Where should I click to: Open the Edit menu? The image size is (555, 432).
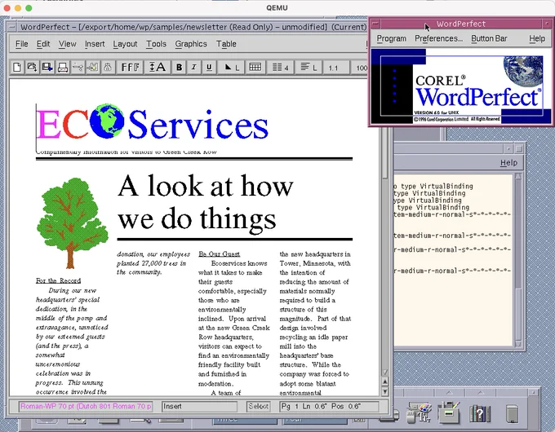(x=43, y=44)
